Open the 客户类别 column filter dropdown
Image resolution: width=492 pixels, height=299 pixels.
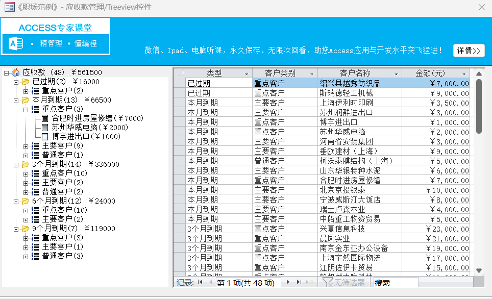click(x=311, y=73)
